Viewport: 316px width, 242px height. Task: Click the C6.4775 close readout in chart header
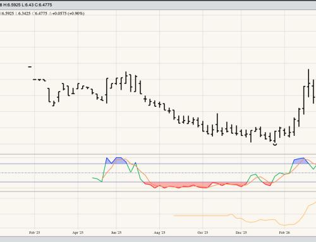[x=39, y=13]
